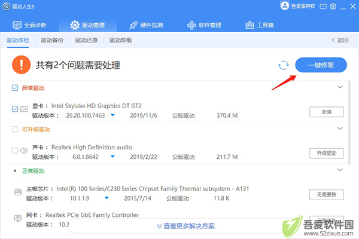Open the 硬件监测 tab
The width and height of the screenshot is (359, 239).
pos(146,25)
